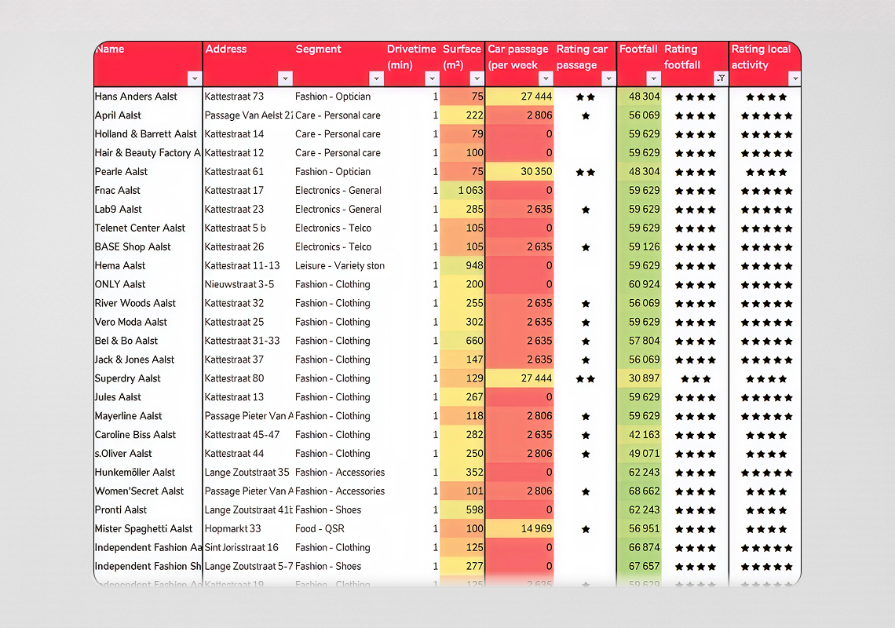Image resolution: width=895 pixels, height=628 pixels.
Task: Select the green footfall cell showing 68 662
Action: 639,491
